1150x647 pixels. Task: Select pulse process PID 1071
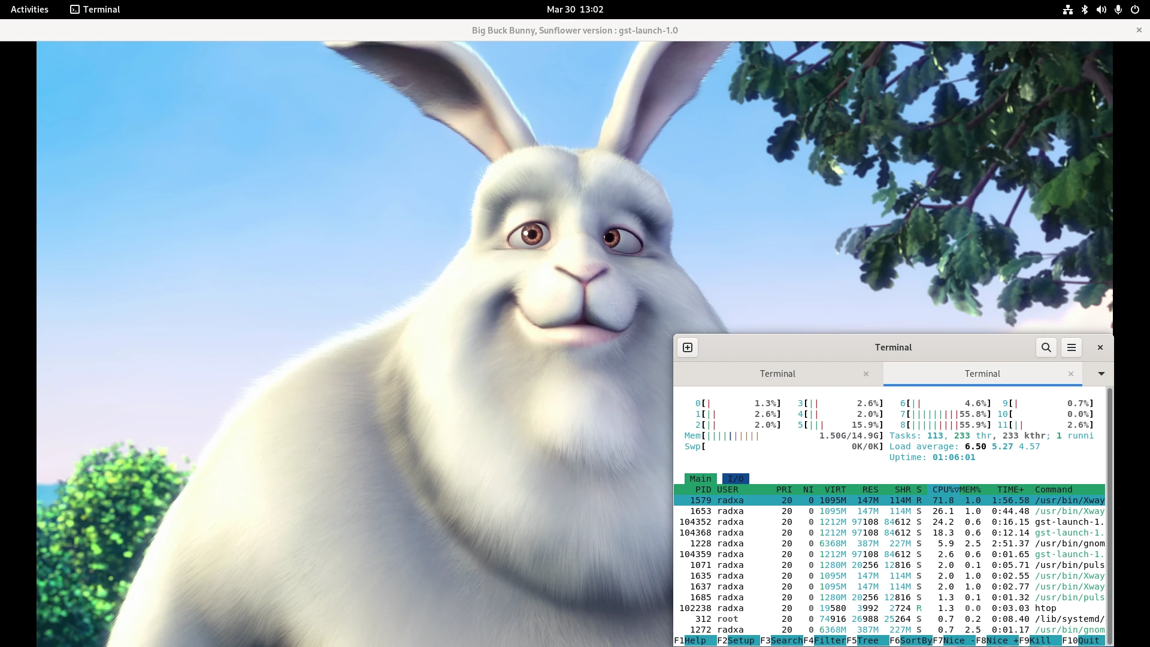[889, 565]
